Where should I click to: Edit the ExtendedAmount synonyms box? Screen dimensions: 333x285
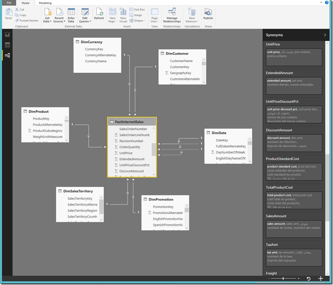pyautogui.click(x=294, y=86)
